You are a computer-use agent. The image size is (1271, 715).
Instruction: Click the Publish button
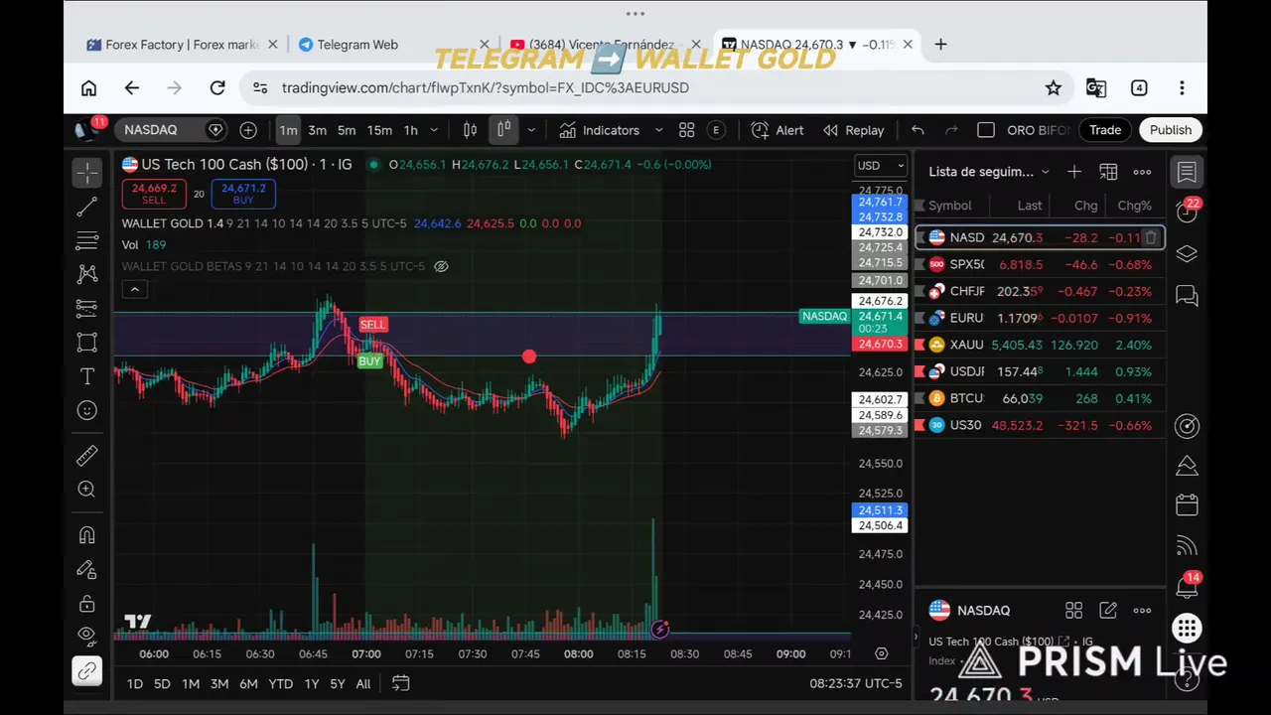click(x=1171, y=130)
